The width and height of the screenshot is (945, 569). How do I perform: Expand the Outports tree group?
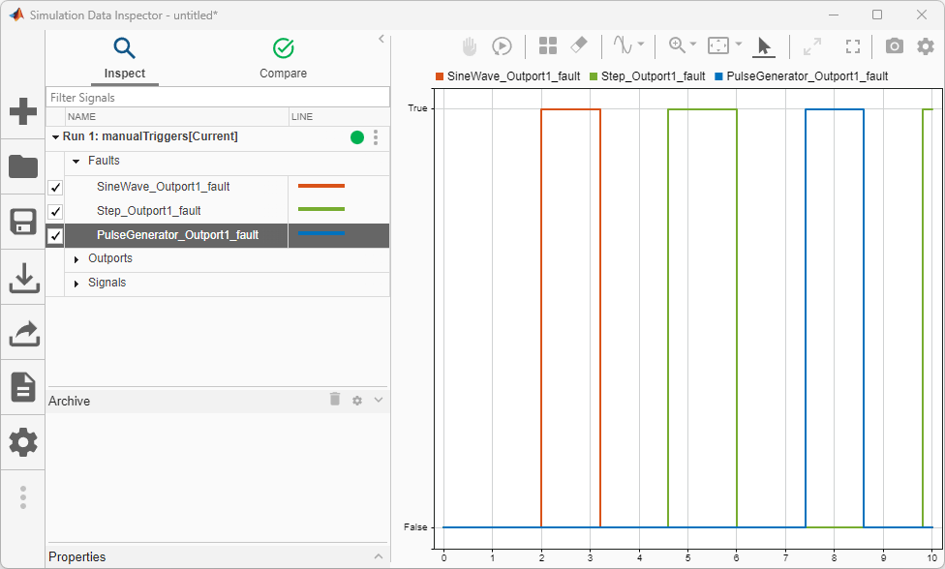[x=76, y=259]
